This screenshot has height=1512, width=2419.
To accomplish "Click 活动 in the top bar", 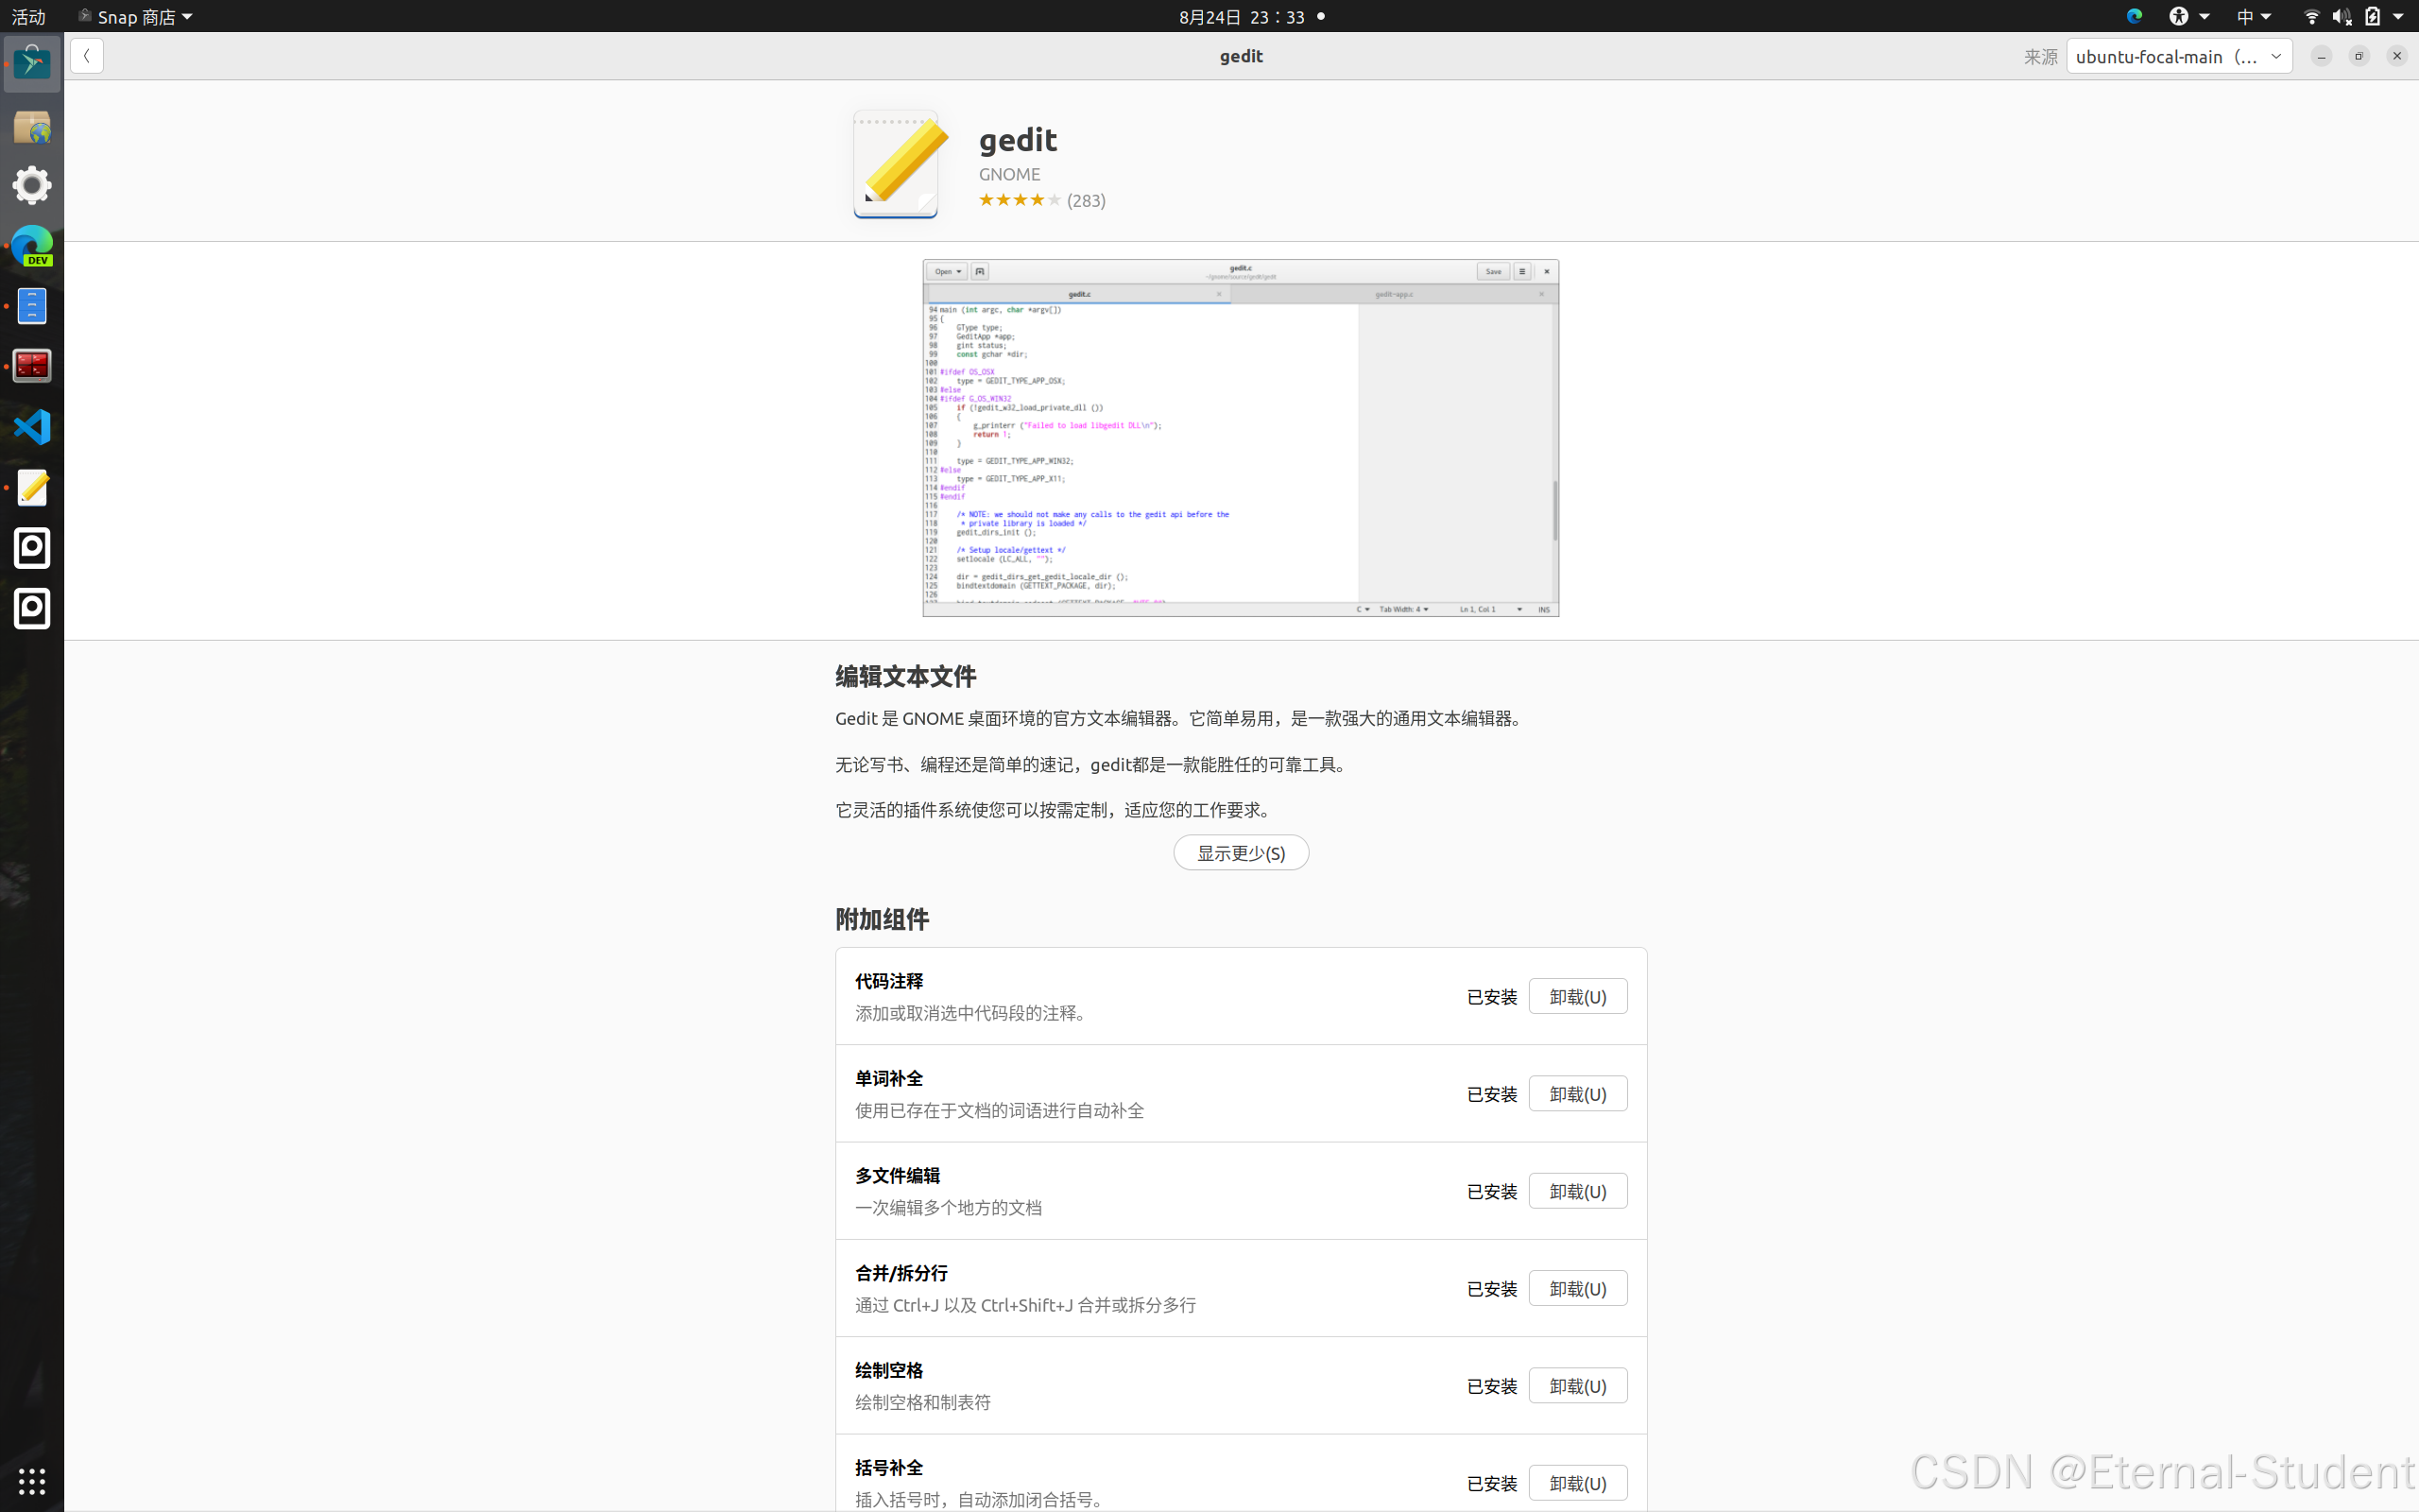I will coord(28,16).
